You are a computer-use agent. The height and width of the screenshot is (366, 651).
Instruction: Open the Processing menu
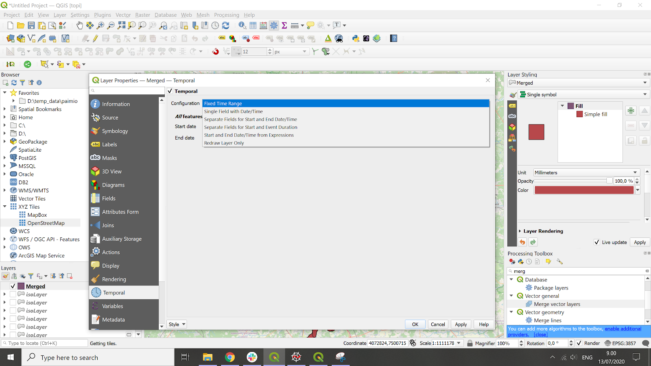(227, 15)
